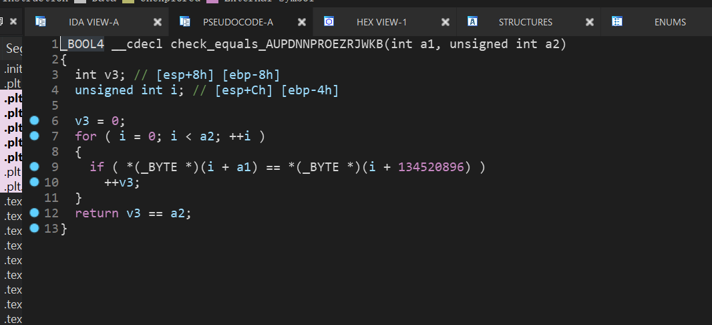The height and width of the screenshot is (325, 712).
Task: Close the PSEUDOCODE-A tab
Action: pos(301,22)
